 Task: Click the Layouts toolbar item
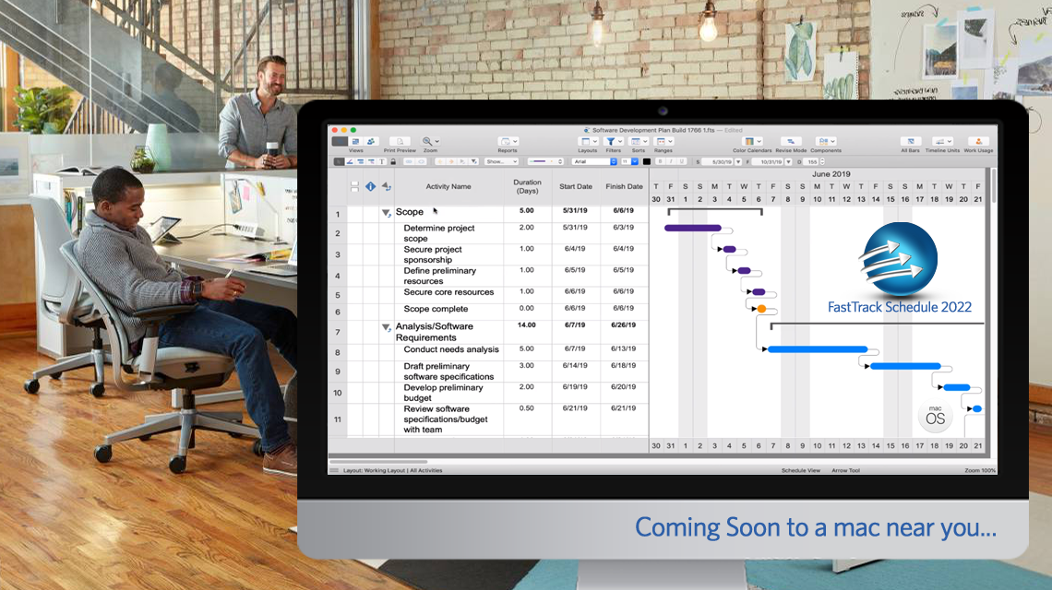587,140
